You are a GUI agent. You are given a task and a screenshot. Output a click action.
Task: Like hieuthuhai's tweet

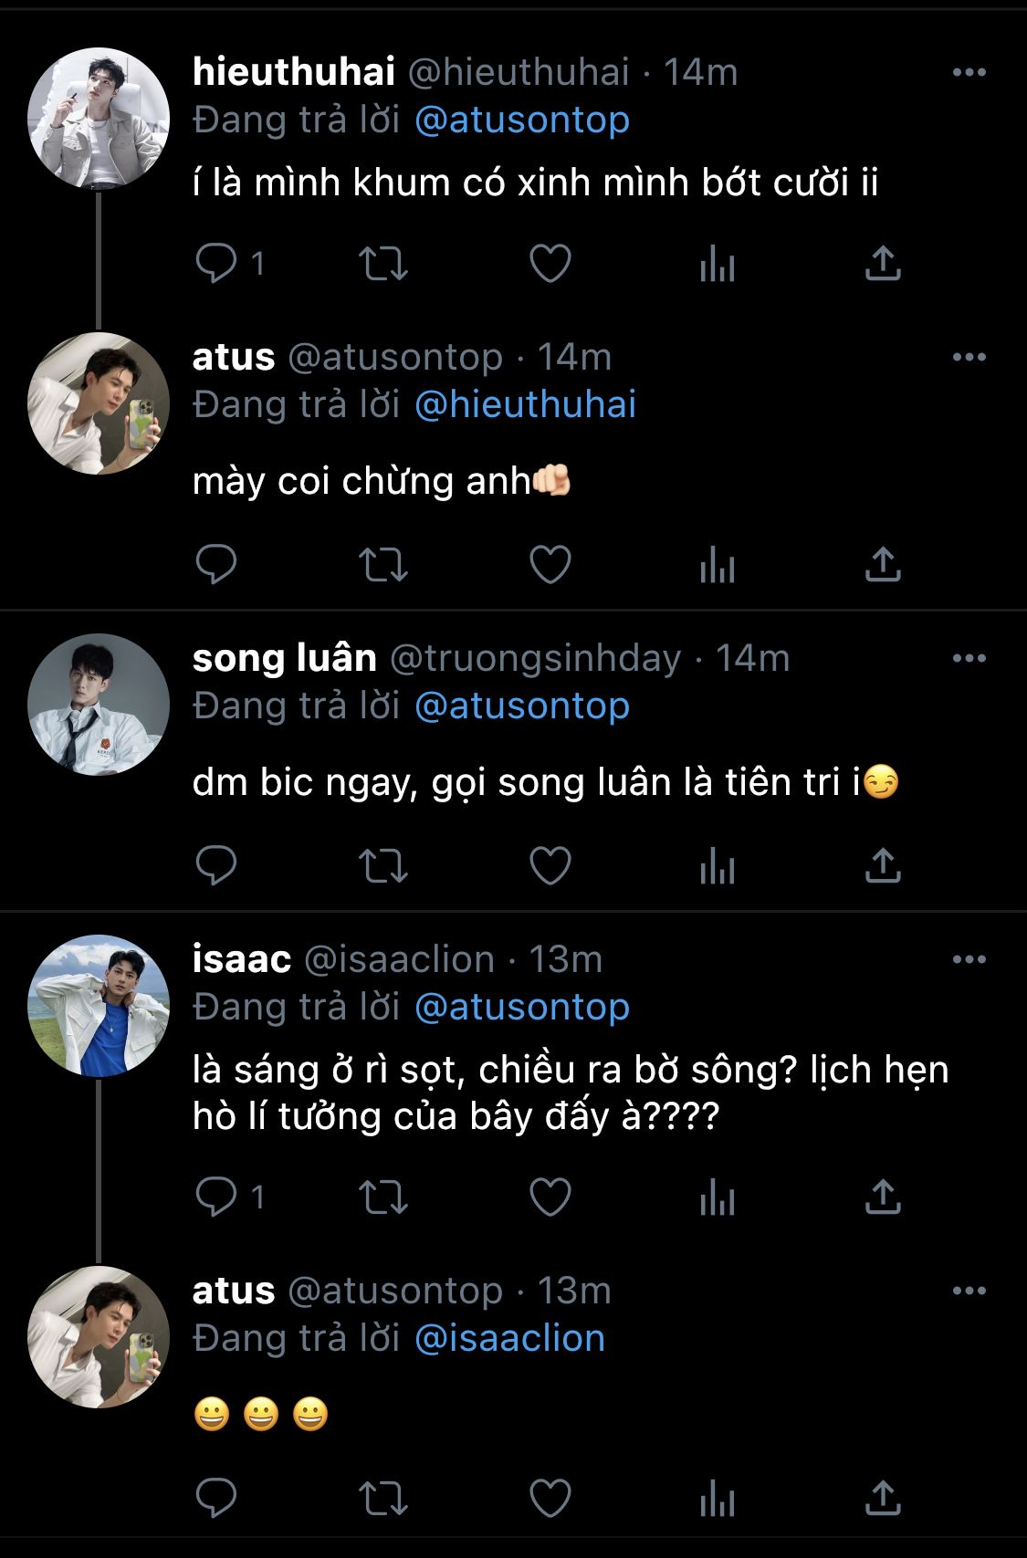[550, 264]
